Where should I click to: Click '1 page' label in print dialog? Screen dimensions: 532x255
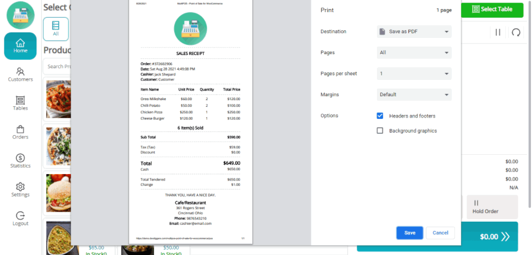444,10
